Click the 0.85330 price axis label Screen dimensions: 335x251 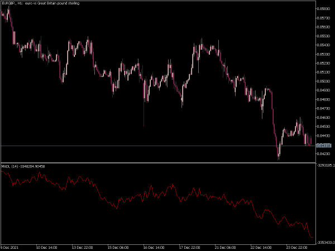pos(324,54)
